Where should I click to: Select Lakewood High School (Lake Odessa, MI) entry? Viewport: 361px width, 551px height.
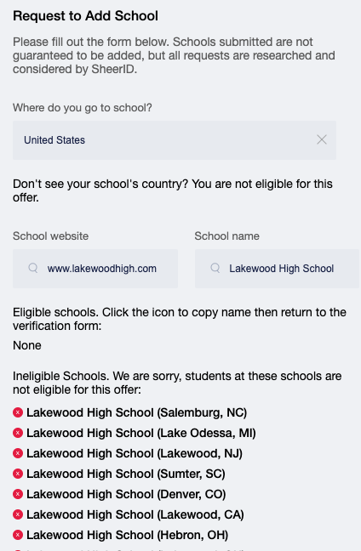pyautogui.click(x=141, y=433)
